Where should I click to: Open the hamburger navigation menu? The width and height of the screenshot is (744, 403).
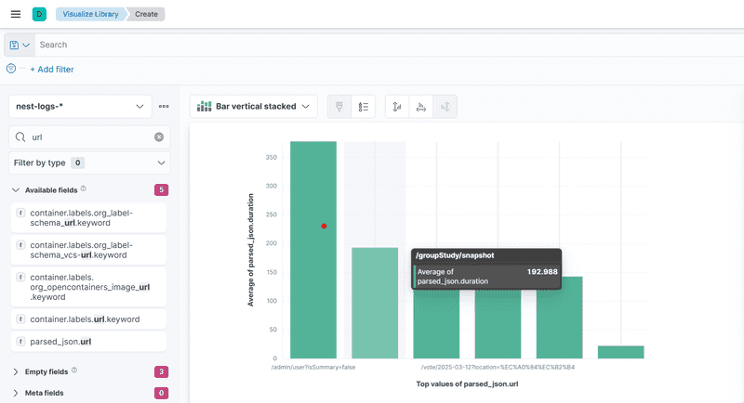pos(16,14)
